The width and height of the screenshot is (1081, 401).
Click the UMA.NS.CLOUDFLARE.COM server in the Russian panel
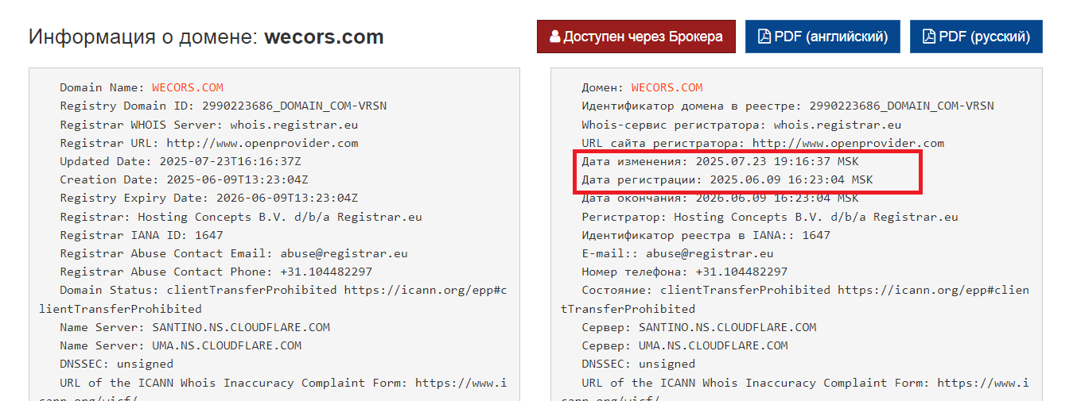pyautogui.click(x=713, y=345)
